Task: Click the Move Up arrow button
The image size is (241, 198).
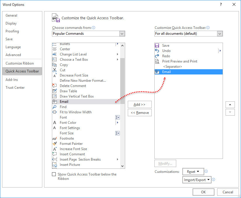Action: click(230, 105)
